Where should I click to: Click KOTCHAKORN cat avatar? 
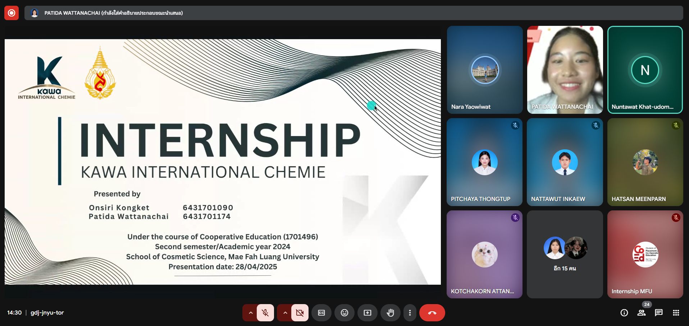[x=485, y=255]
